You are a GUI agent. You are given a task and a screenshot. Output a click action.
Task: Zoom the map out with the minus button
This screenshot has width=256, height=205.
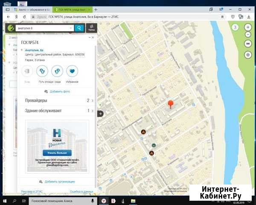(248, 35)
